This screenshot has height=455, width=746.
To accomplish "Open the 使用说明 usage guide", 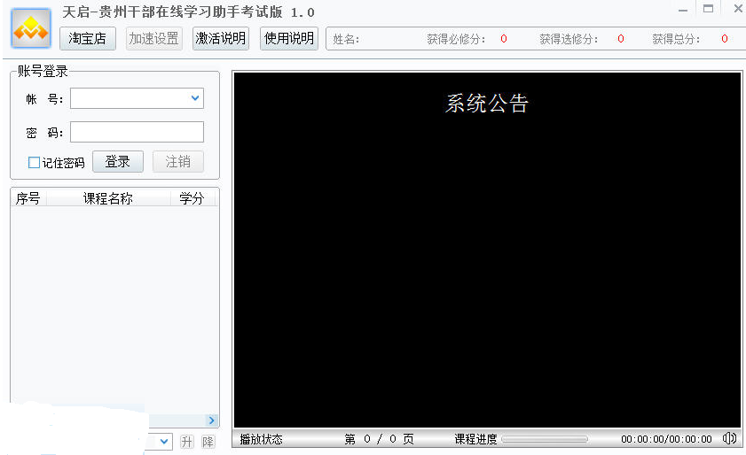I will [x=289, y=38].
